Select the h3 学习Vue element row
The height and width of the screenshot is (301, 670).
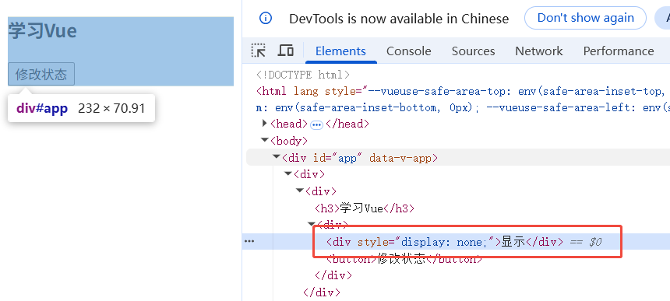coord(365,208)
